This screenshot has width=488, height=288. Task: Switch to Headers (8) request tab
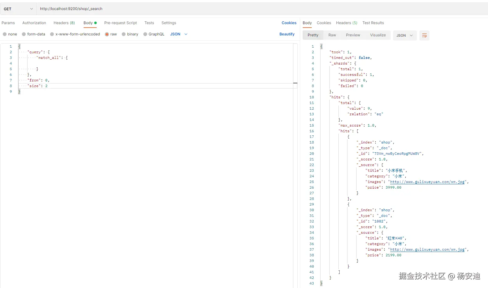pos(64,23)
